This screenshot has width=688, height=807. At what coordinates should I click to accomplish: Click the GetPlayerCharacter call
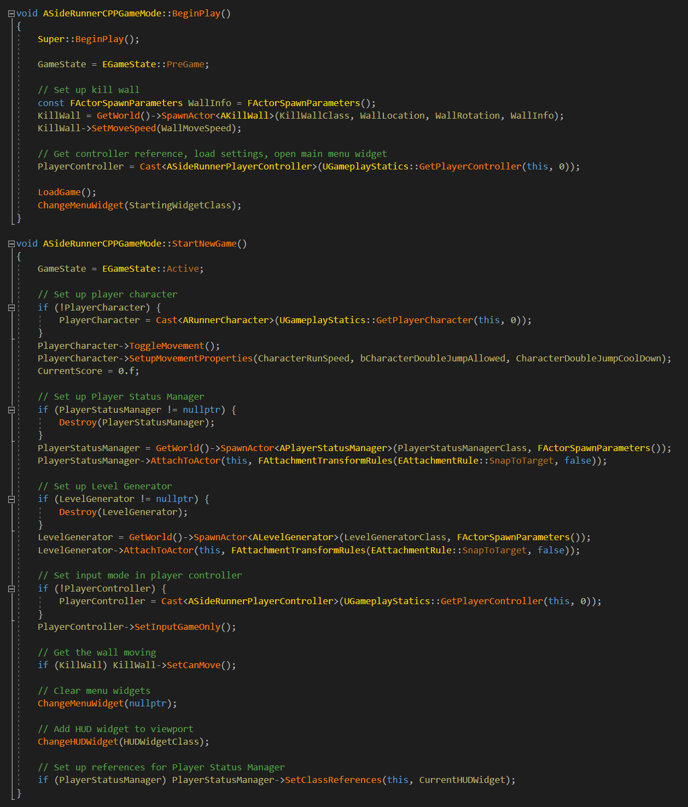pyautogui.click(x=424, y=320)
